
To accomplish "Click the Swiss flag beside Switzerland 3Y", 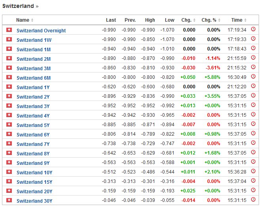I will coord(9,106).
